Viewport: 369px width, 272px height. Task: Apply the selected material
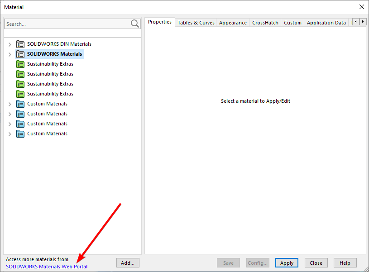(x=287, y=263)
